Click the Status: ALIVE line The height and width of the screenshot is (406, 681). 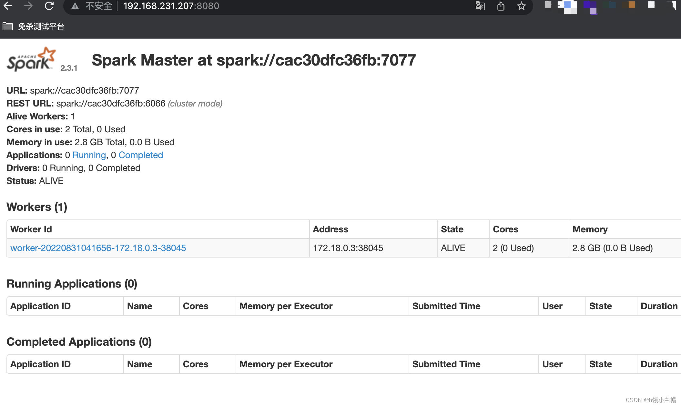pyautogui.click(x=35, y=181)
